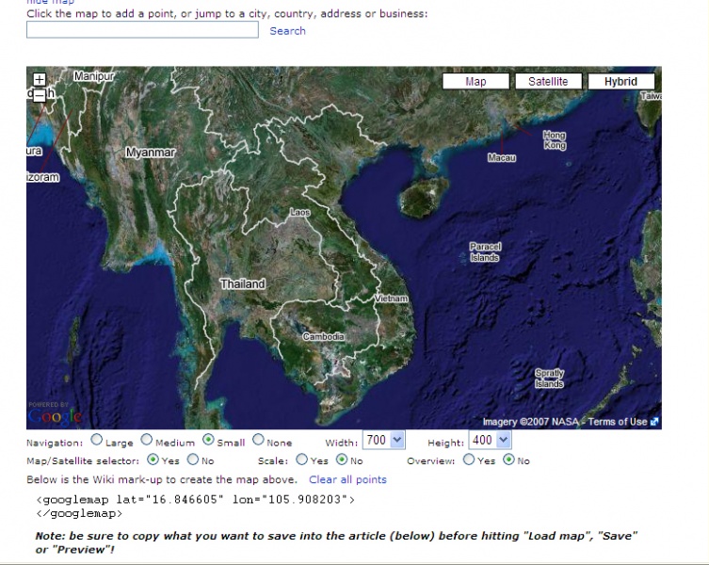Open the Terms of Use link
This screenshot has height=565, width=709.
click(619, 422)
